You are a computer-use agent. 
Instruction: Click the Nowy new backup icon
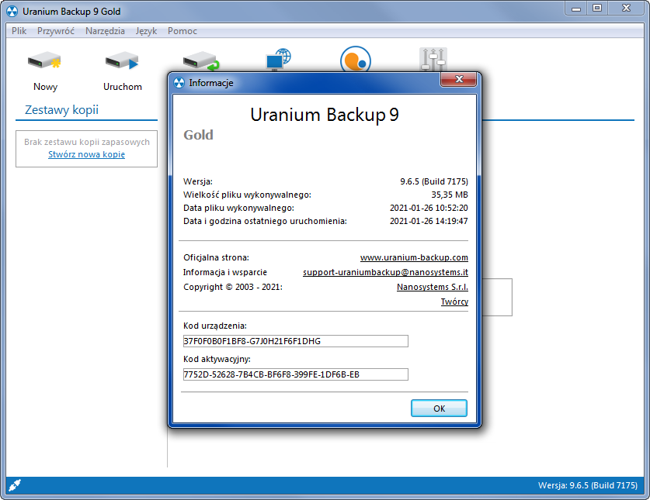coord(45,61)
